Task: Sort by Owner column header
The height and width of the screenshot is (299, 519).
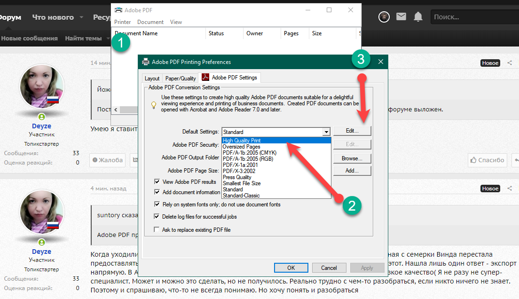Action: [x=262, y=33]
